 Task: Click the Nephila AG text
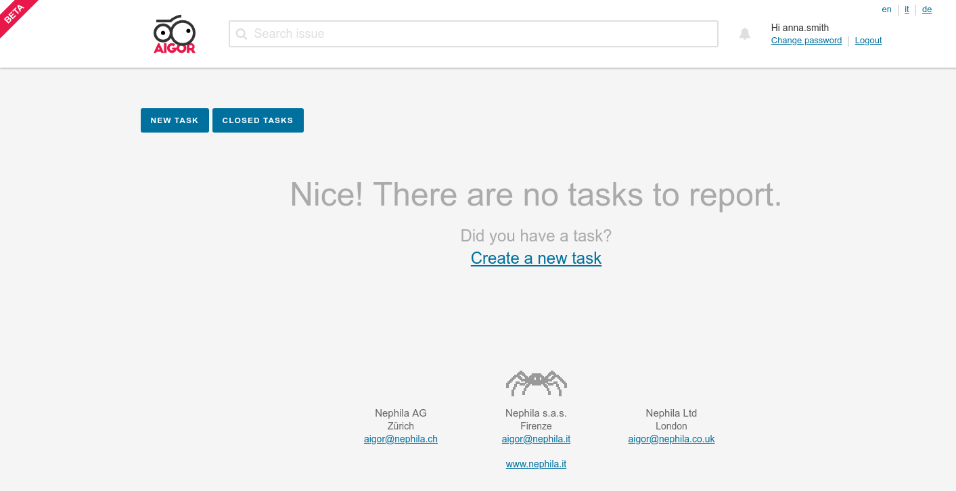tap(401, 413)
